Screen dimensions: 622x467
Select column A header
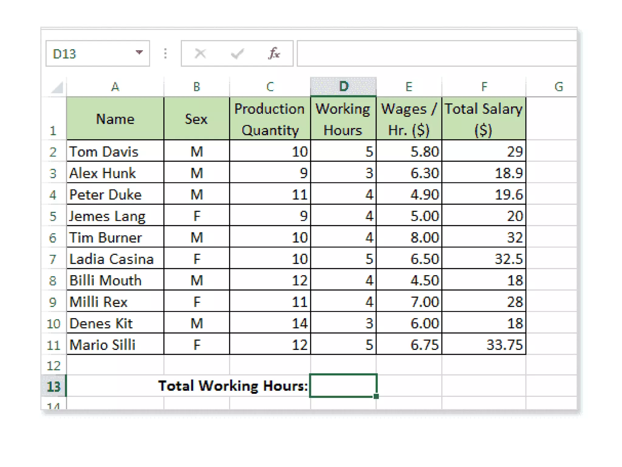(x=115, y=87)
